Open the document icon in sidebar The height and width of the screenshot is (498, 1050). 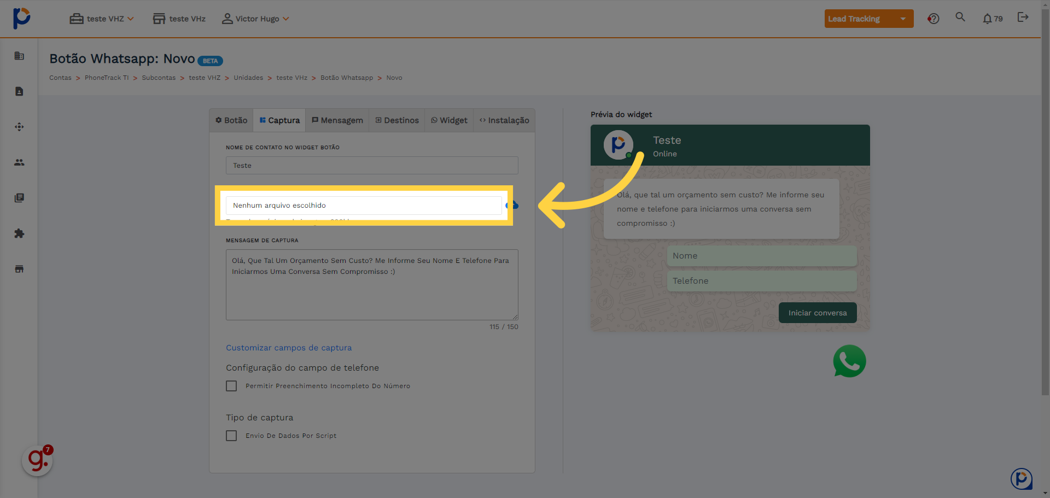click(x=19, y=91)
